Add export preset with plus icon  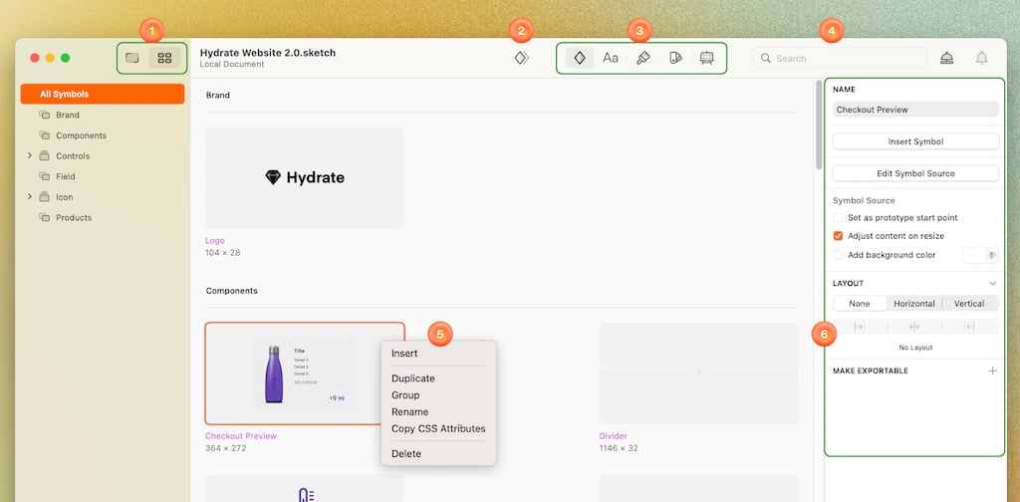point(993,371)
